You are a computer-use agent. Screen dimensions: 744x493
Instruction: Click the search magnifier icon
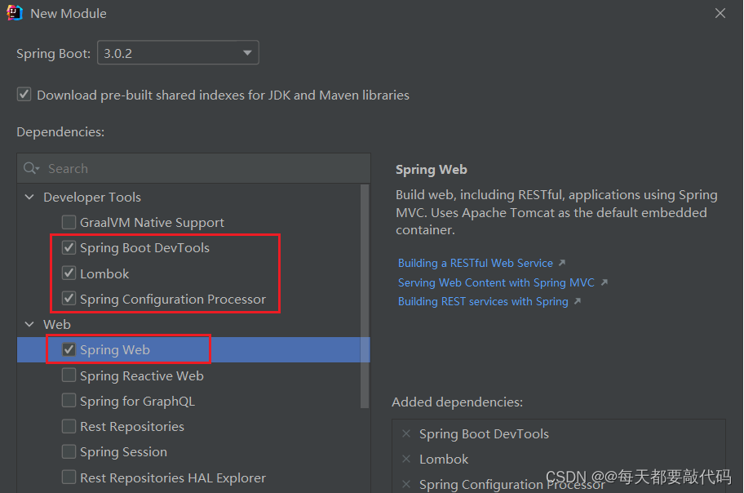[x=31, y=168]
